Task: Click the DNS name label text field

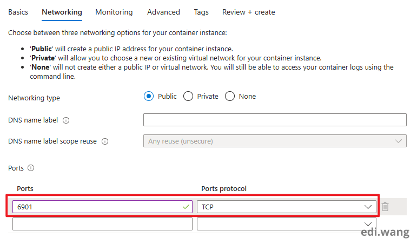Action: (x=275, y=120)
